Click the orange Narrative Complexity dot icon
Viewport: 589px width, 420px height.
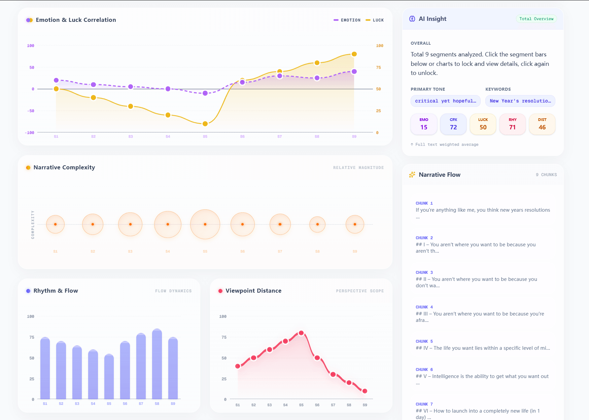[28, 168]
